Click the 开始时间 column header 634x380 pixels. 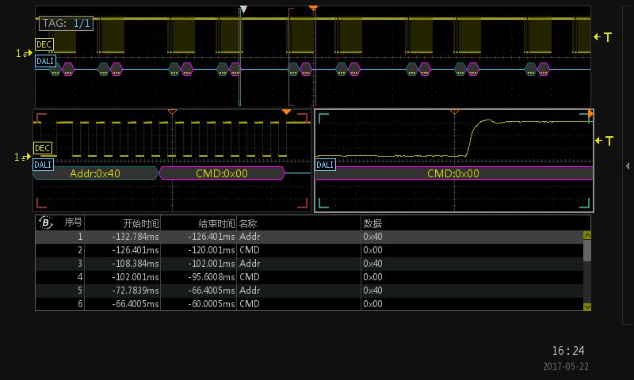tap(141, 223)
